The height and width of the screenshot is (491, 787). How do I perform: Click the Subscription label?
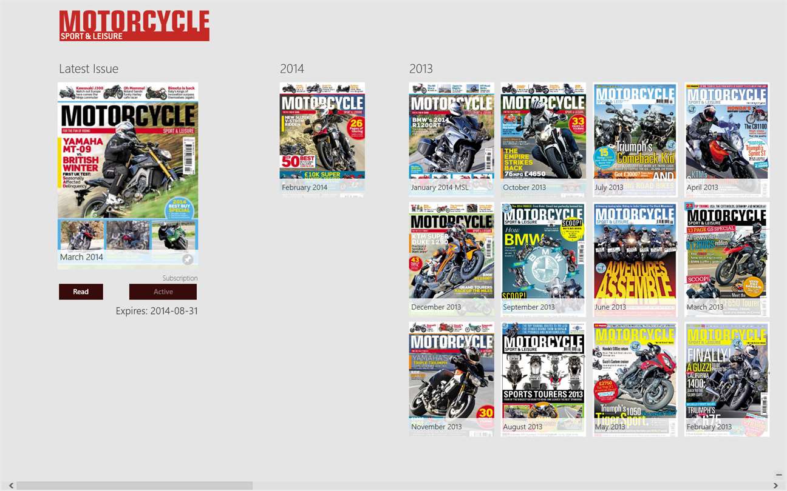coord(180,278)
